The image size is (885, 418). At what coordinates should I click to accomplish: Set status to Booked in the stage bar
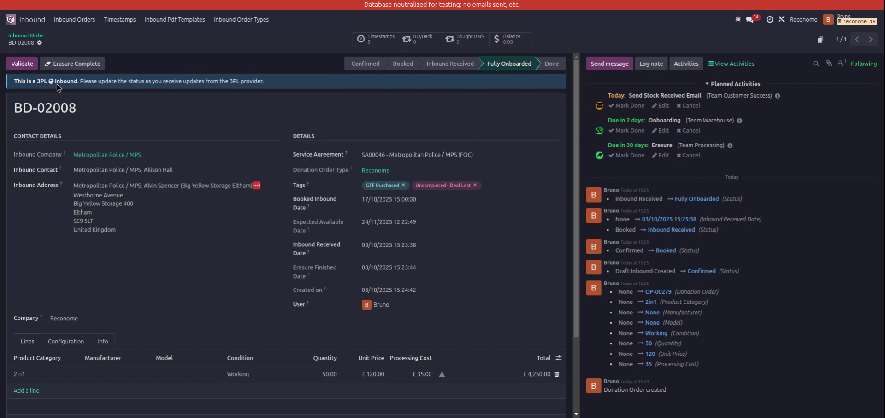click(402, 63)
